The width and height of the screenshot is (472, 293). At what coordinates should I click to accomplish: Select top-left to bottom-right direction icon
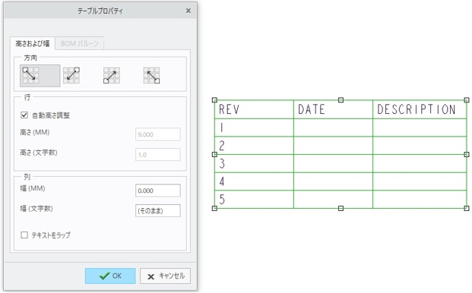(40, 75)
